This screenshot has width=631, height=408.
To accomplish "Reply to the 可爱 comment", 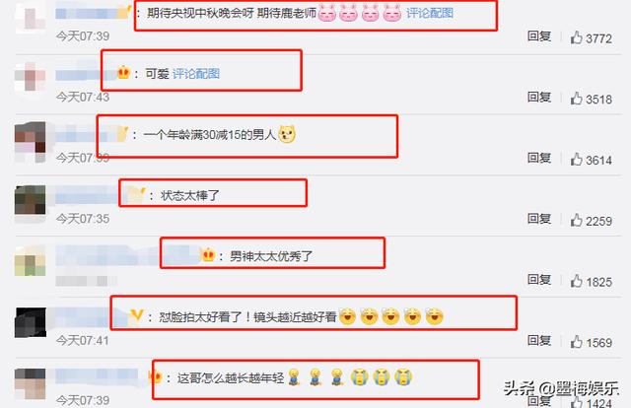I will [539, 97].
